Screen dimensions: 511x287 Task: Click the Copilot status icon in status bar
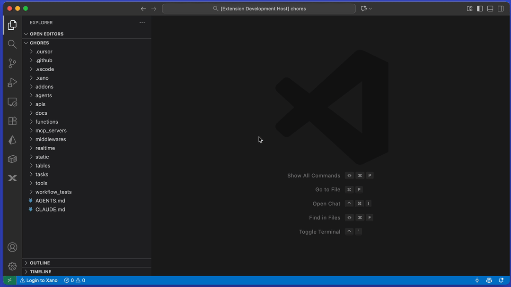tap(489, 280)
